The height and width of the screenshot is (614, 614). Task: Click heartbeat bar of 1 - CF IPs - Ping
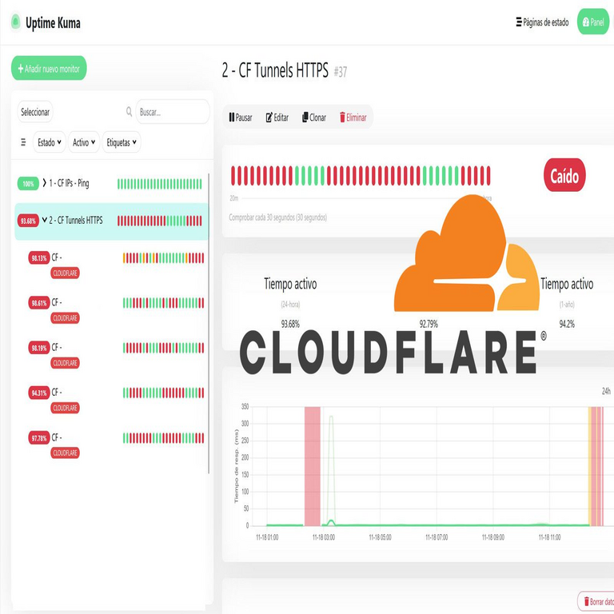(160, 184)
